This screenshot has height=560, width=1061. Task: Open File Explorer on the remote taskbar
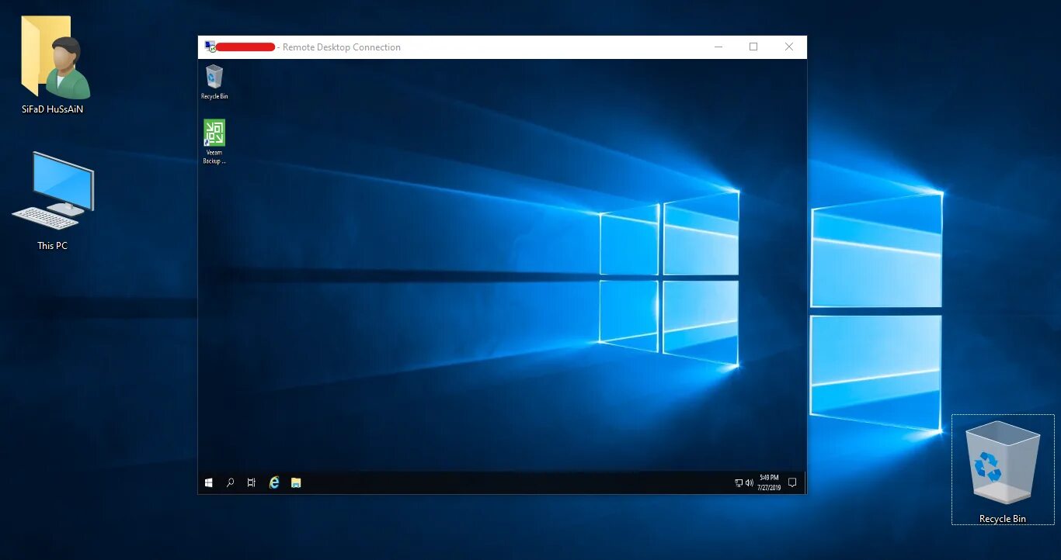click(x=296, y=482)
